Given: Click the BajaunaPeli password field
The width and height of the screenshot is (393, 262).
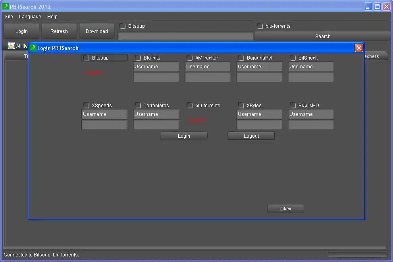Looking at the screenshot, I should 259,77.
